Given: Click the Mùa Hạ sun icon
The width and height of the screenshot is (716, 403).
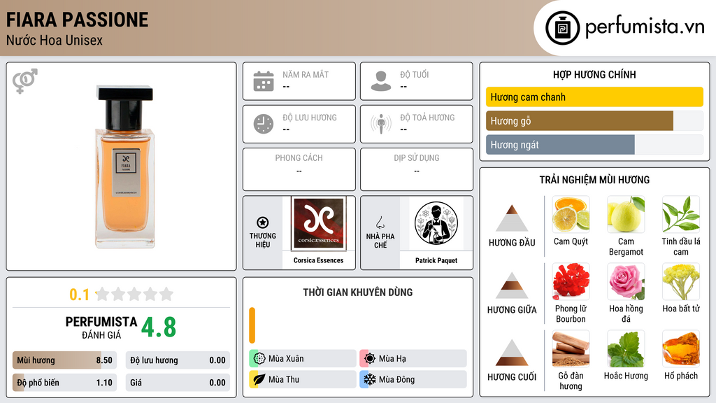Looking at the screenshot, I should coord(370,358).
